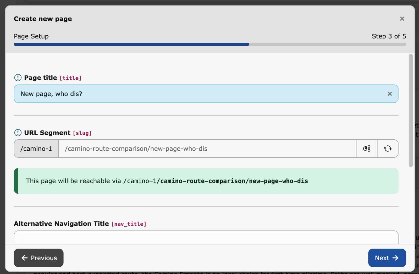Click the [title] field name tag
This screenshot has height=274, width=419.
70,78
